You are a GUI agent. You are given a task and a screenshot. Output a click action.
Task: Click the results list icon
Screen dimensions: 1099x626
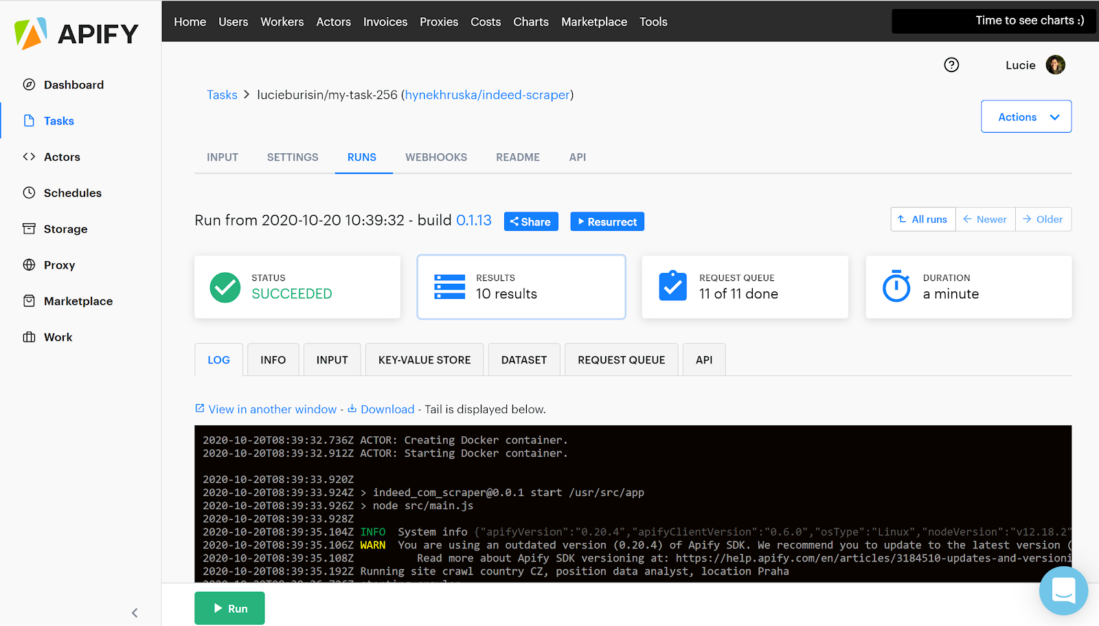[x=450, y=287]
